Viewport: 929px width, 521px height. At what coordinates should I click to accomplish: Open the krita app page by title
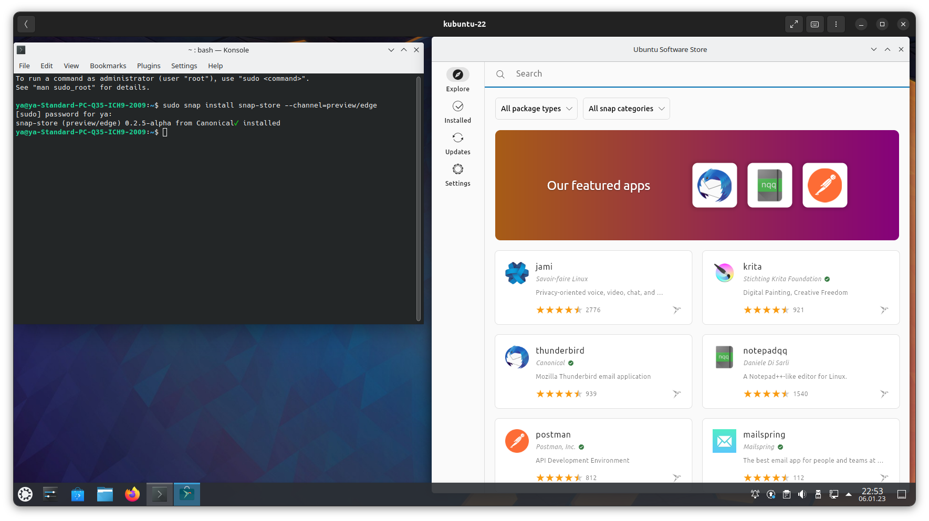coord(752,267)
